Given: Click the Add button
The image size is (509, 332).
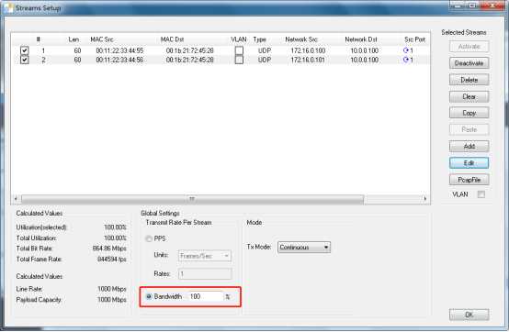Looking at the screenshot, I should (x=469, y=147).
